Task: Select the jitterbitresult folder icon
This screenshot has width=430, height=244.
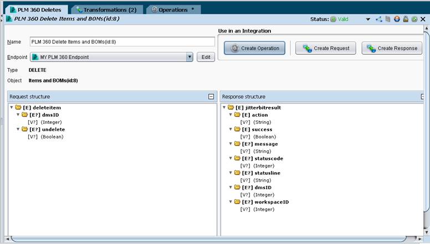Action: 231,107
